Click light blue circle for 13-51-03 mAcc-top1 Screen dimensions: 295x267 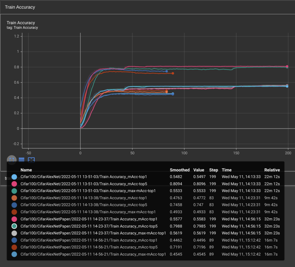[14, 177]
